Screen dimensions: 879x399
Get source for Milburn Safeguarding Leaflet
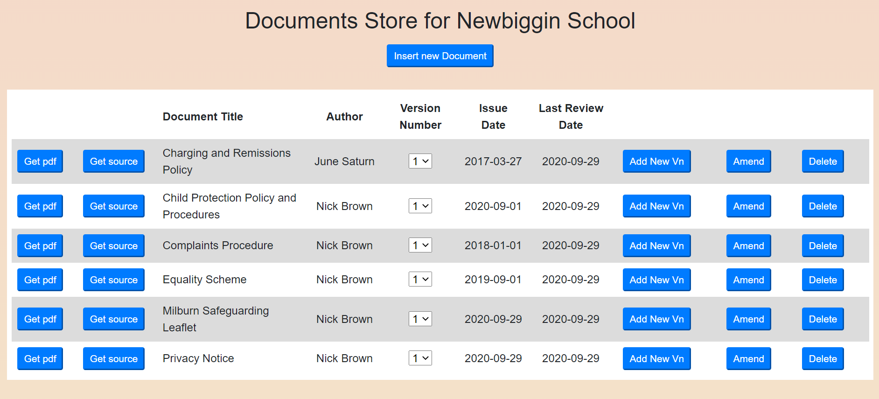coord(114,319)
